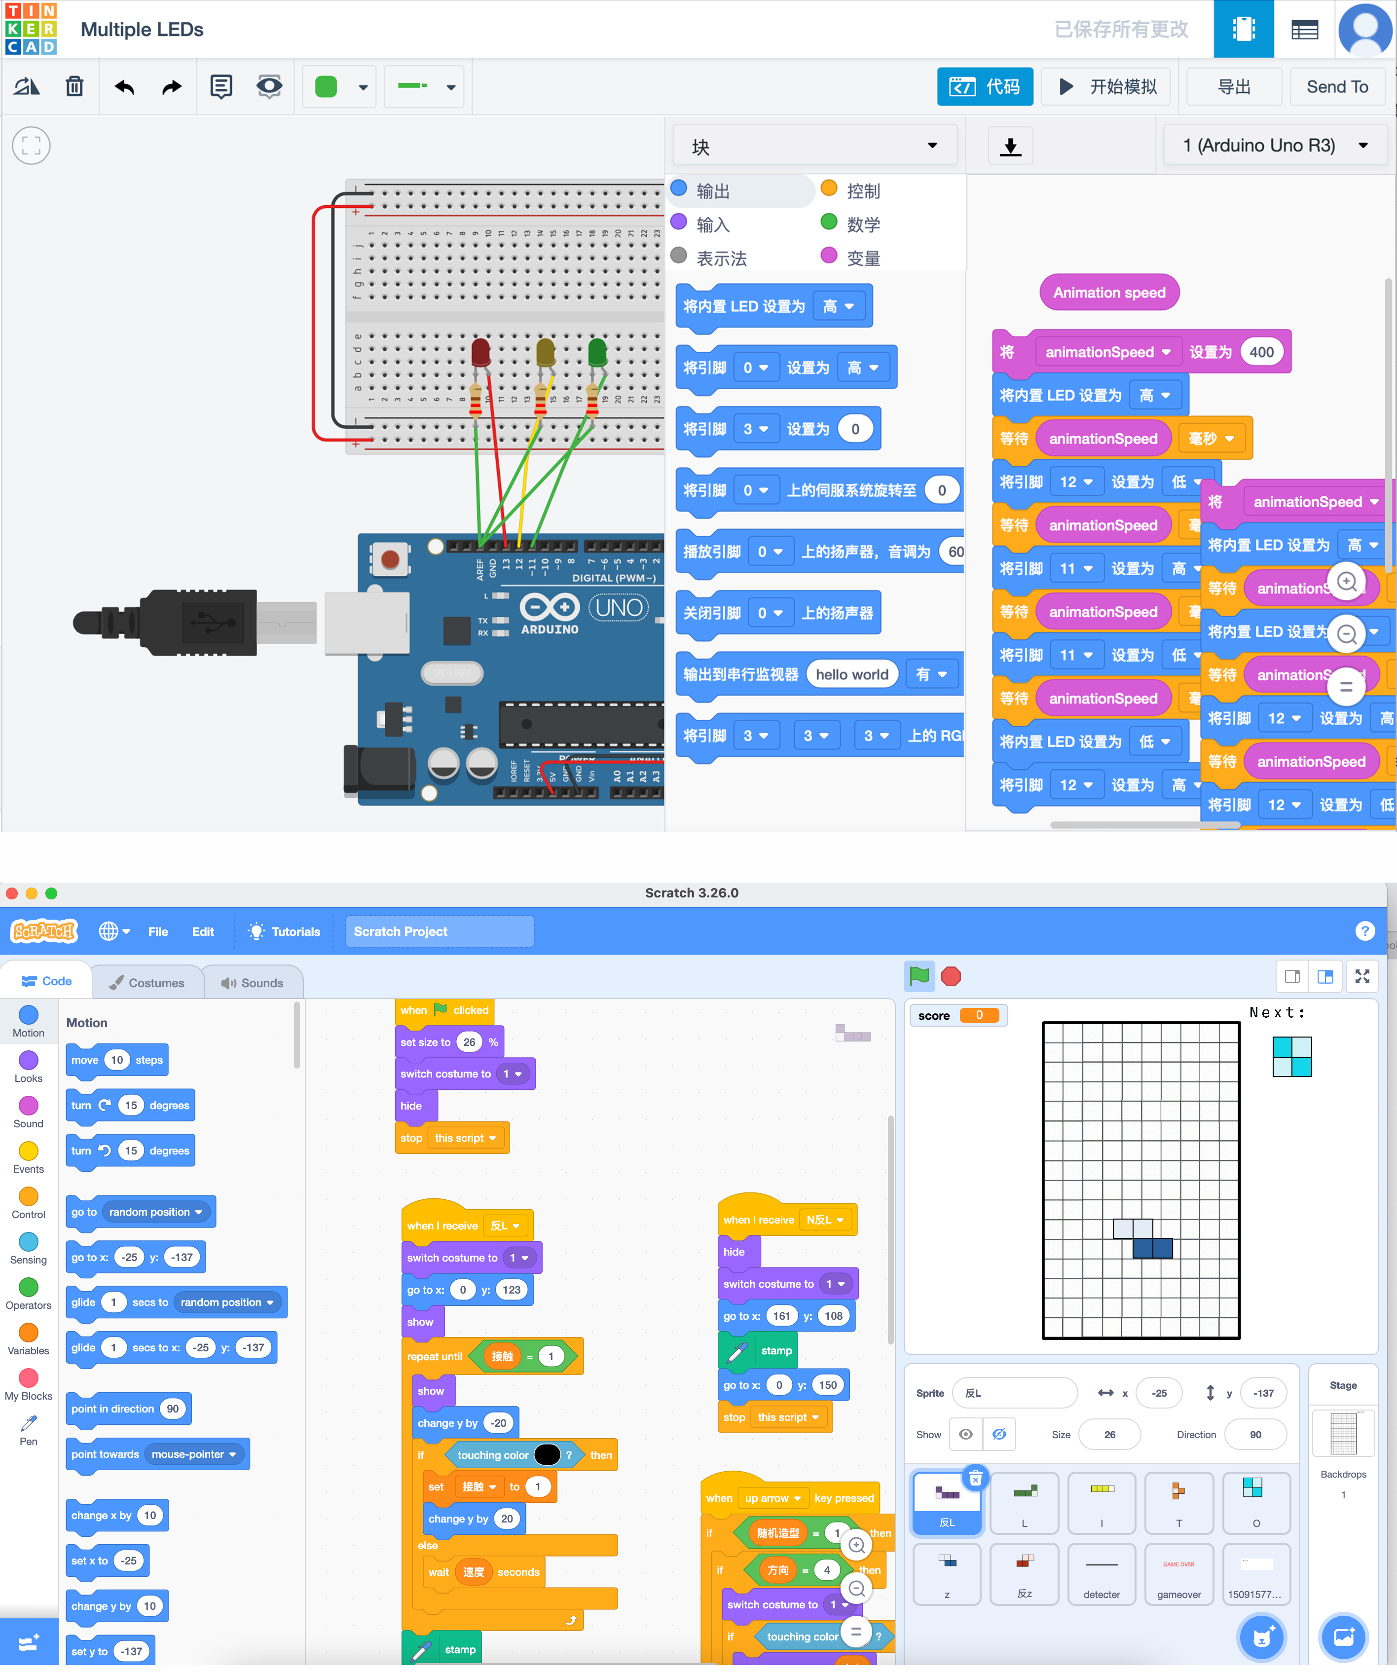
Task: Click the 导出 export button
Action: (x=1234, y=86)
